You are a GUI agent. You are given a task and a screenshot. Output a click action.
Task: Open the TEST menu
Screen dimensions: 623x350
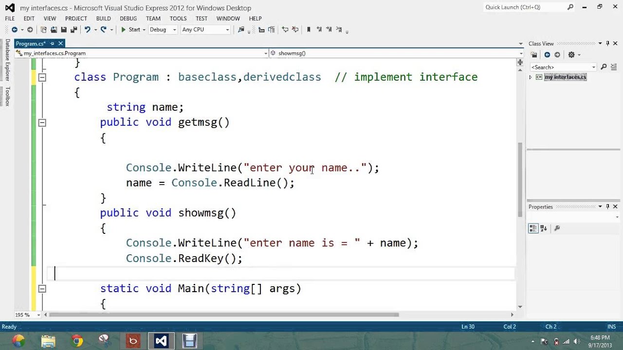tap(202, 18)
